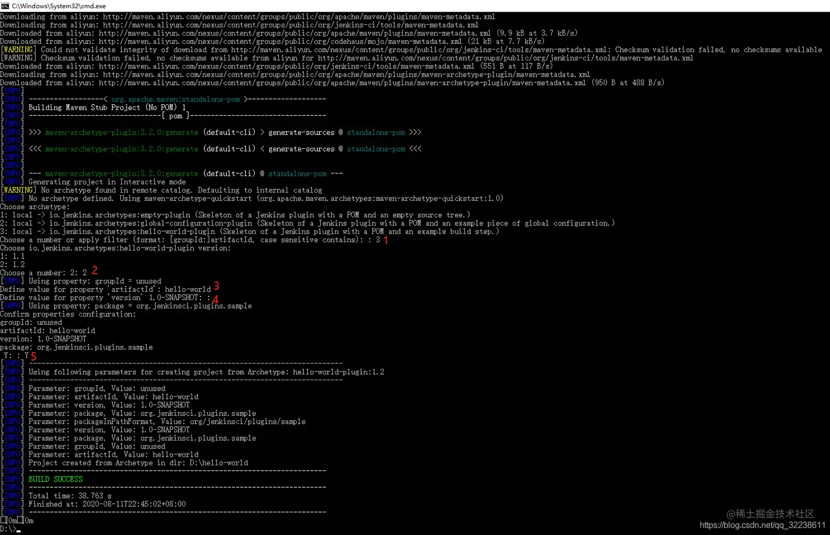Click the cmd.exe icon in the title bar
The height and width of the screenshot is (535, 830).
point(5,5)
